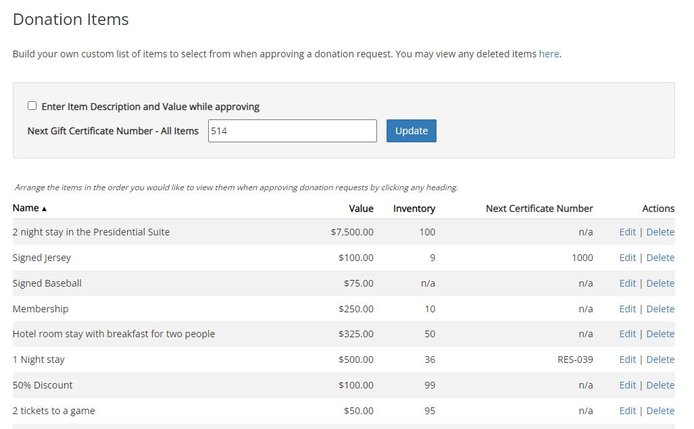Delete the Signed Jersey item
The height and width of the screenshot is (429, 694).
[x=660, y=257]
